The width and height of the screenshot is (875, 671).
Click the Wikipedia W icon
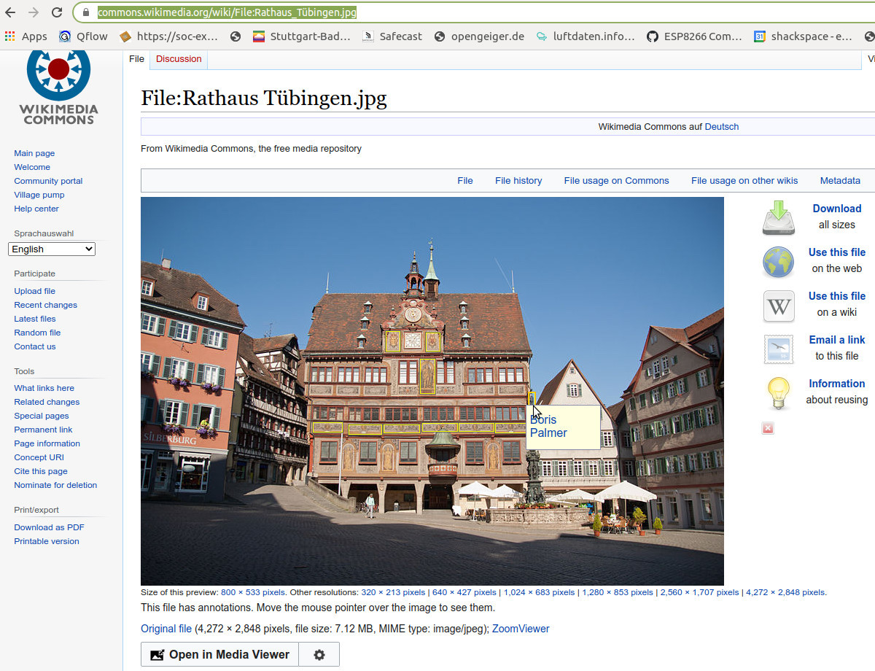pyautogui.click(x=778, y=306)
